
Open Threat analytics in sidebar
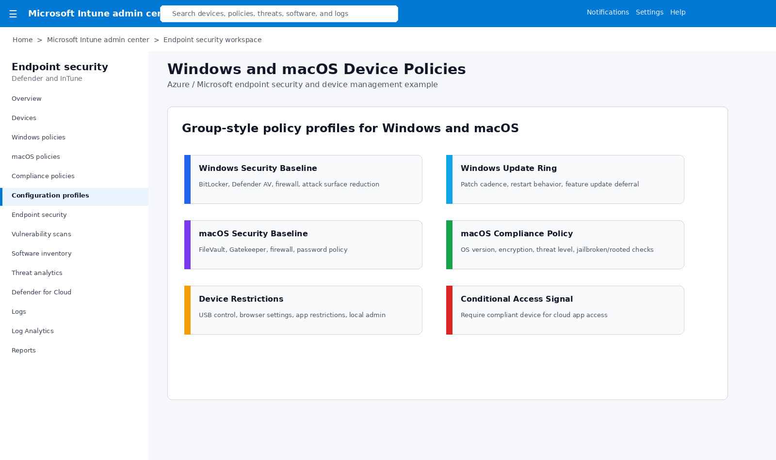click(74, 273)
